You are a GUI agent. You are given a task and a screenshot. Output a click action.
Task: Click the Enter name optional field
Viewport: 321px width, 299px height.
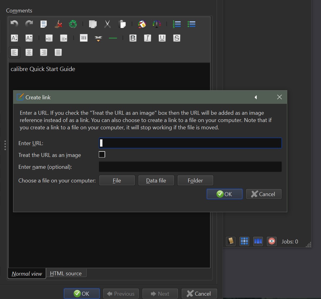click(x=190, y=167)
